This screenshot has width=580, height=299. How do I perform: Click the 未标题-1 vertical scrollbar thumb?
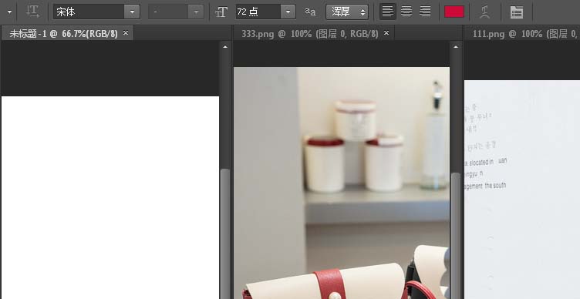225,233
